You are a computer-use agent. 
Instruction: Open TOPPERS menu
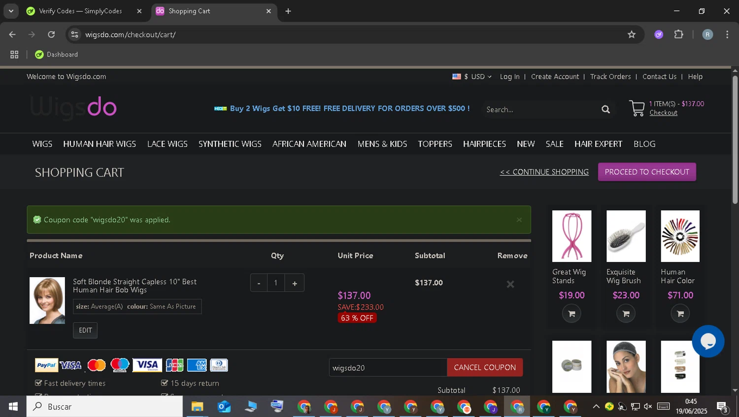pos(435,144)
